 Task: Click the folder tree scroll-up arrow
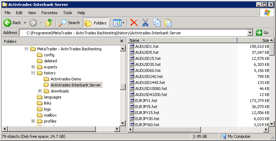point(122,49)
